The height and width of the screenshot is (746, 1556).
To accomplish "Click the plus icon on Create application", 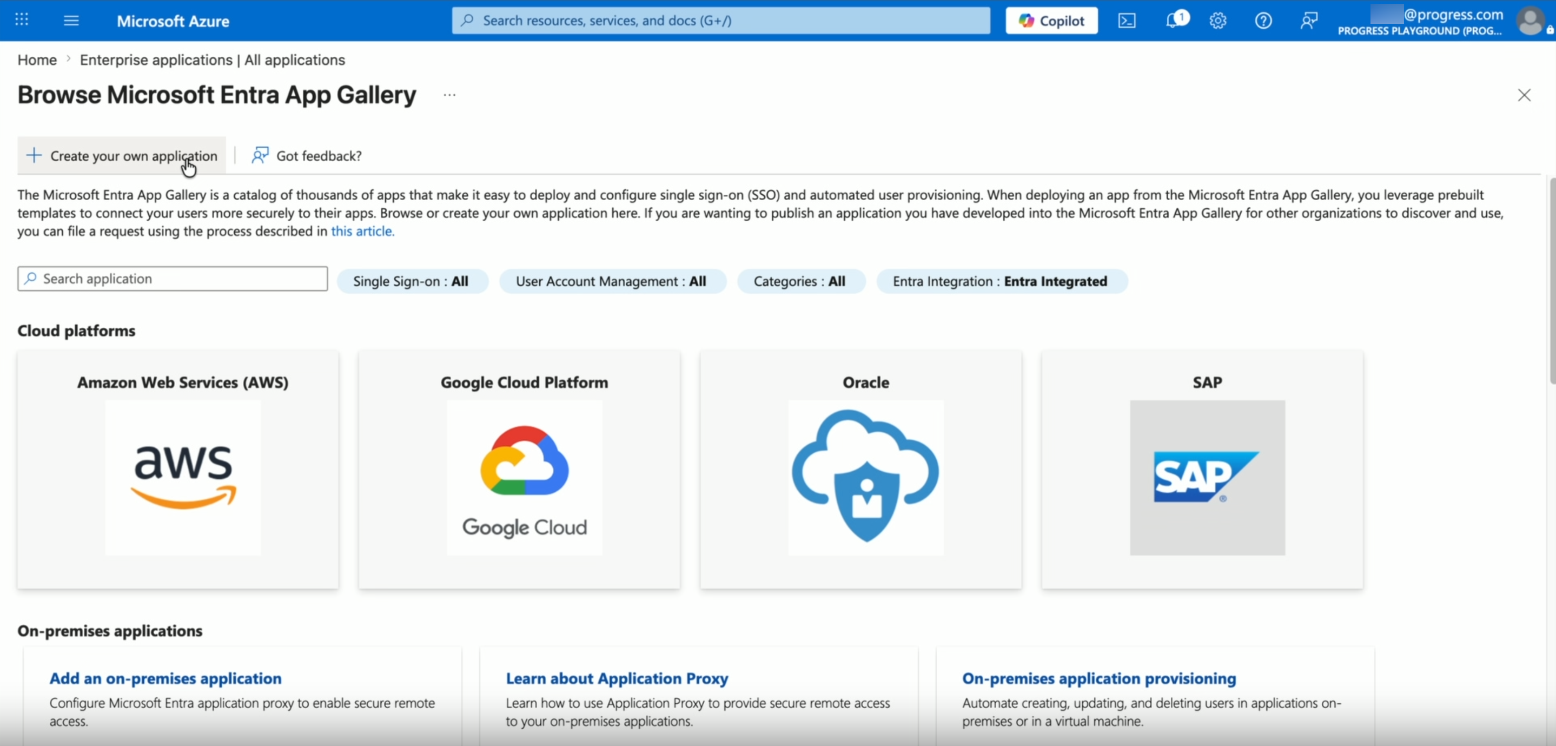I will [x=35, y=155].
